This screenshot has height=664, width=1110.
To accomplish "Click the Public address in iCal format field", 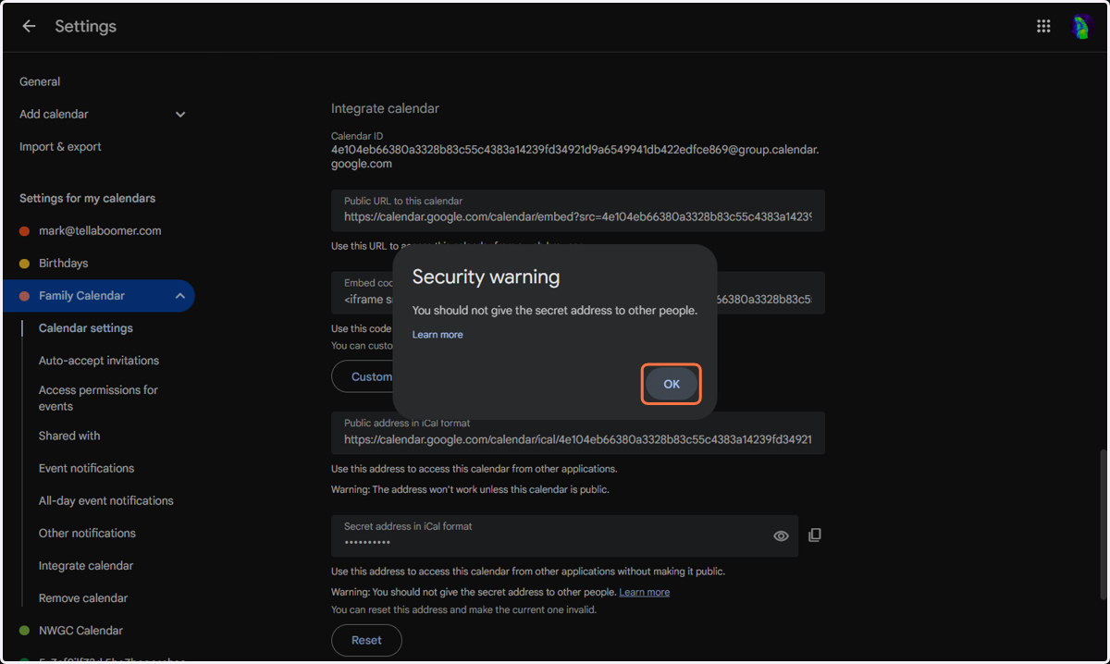I will 578,433.
